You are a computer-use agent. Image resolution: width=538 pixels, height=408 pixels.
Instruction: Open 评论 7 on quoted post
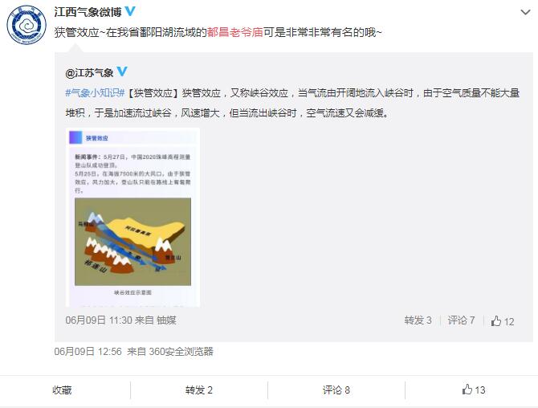(x=461, y=320)
